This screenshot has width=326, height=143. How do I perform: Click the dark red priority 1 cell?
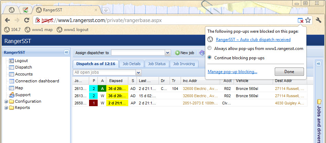(x=93, y=103)
